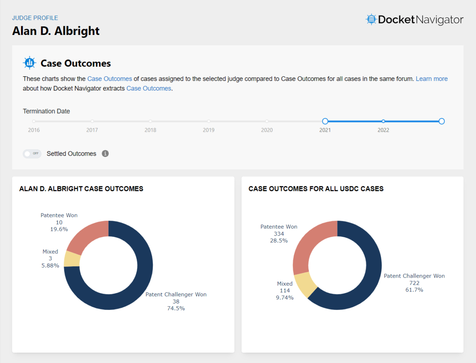Set termination date to 2016 marker
The height and width of the screenshot is (363, 476).
tap(34, 121)
